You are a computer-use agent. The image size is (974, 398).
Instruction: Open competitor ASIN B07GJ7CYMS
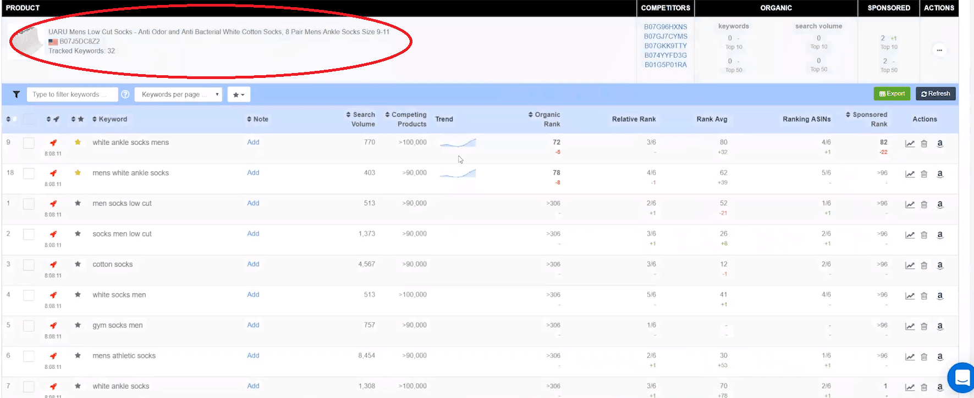(x=665, y=36)
